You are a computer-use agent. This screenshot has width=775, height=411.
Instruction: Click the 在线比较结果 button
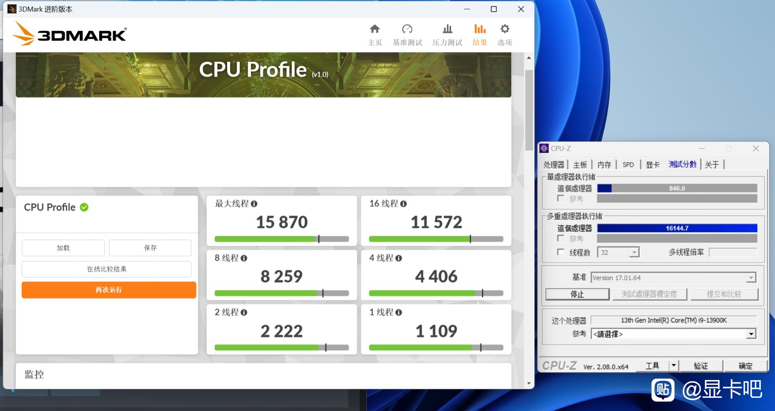107,269
